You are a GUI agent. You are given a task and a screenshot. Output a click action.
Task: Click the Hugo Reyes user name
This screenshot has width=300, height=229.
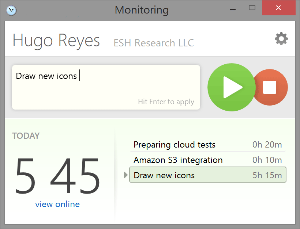56,41
